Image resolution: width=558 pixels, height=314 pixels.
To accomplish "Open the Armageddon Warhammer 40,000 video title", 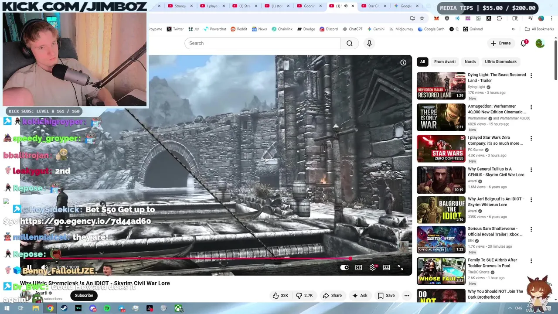I will (x=497, y=109).
